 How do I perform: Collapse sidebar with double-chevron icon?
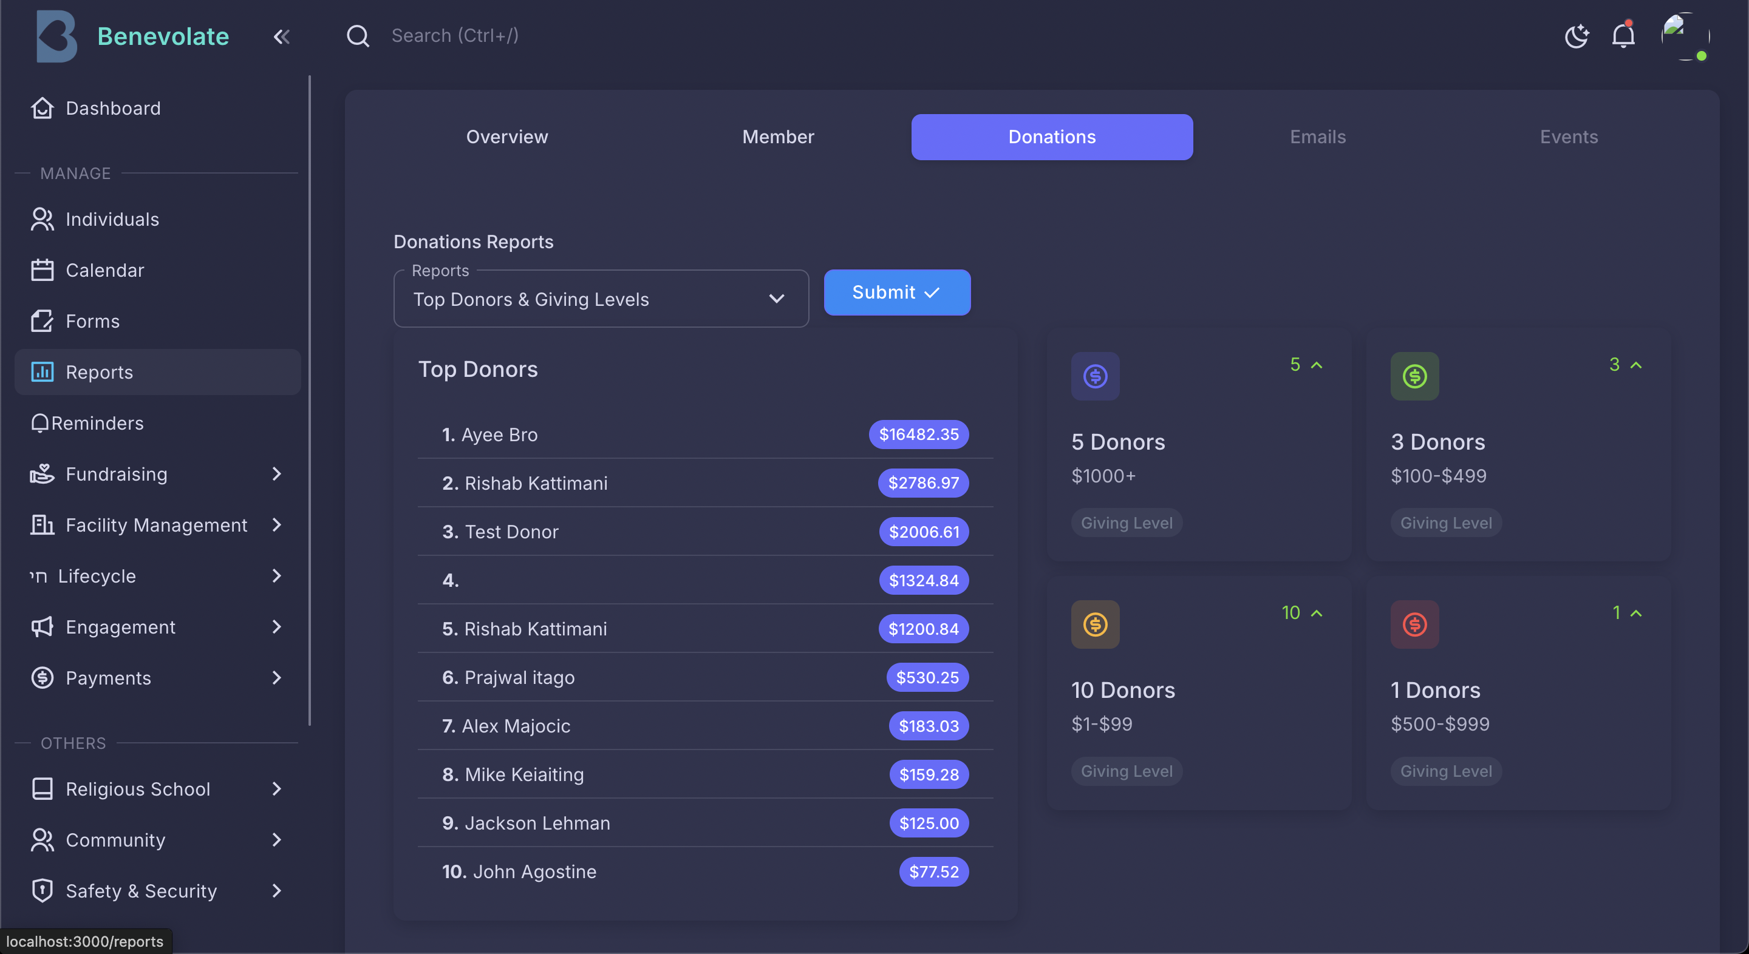pyautogui.click(x=281, y=36)
